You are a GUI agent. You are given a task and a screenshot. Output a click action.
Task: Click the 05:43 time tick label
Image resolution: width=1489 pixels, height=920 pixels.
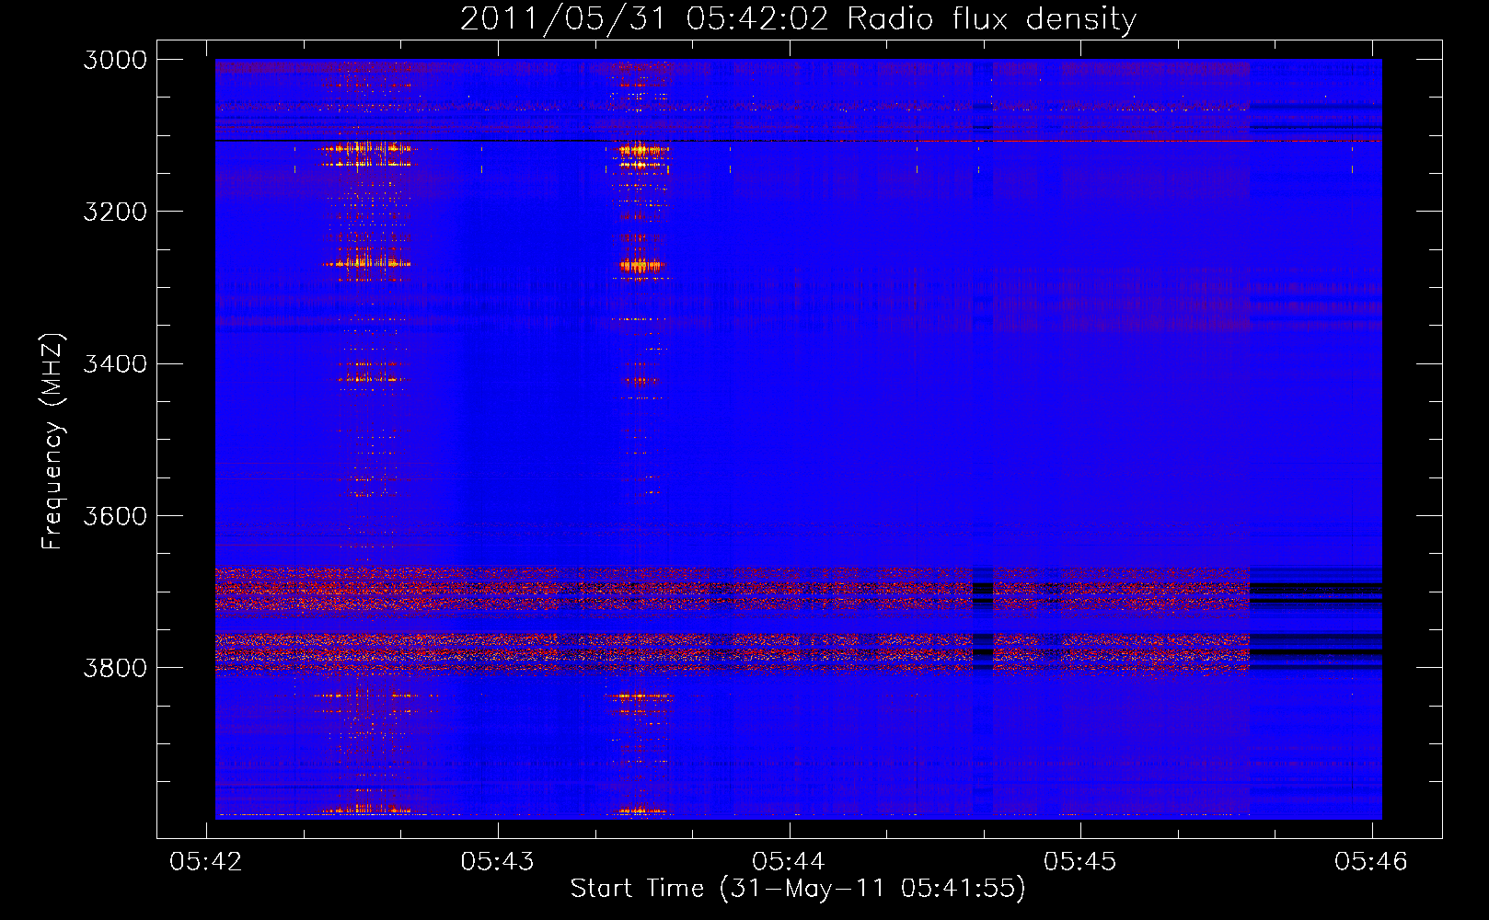497,861
